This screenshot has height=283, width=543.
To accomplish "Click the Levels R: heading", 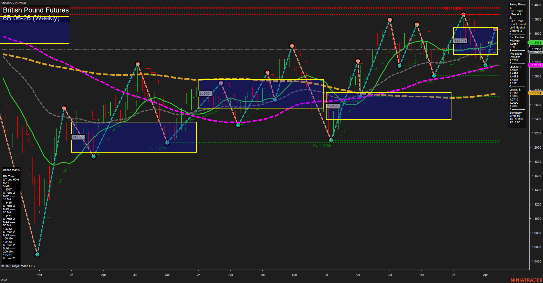I will tap(515, 67).
